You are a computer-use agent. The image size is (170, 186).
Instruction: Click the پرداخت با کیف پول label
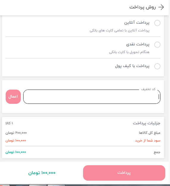point(132,66)
